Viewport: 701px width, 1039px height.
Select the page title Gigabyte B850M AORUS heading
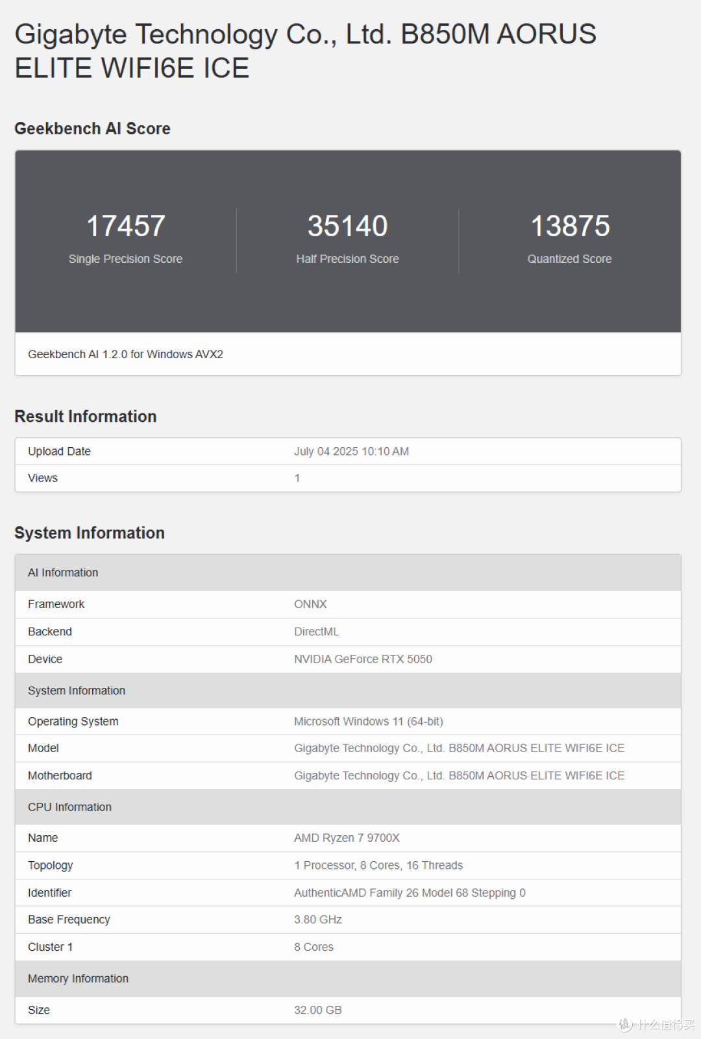[306, 51]
